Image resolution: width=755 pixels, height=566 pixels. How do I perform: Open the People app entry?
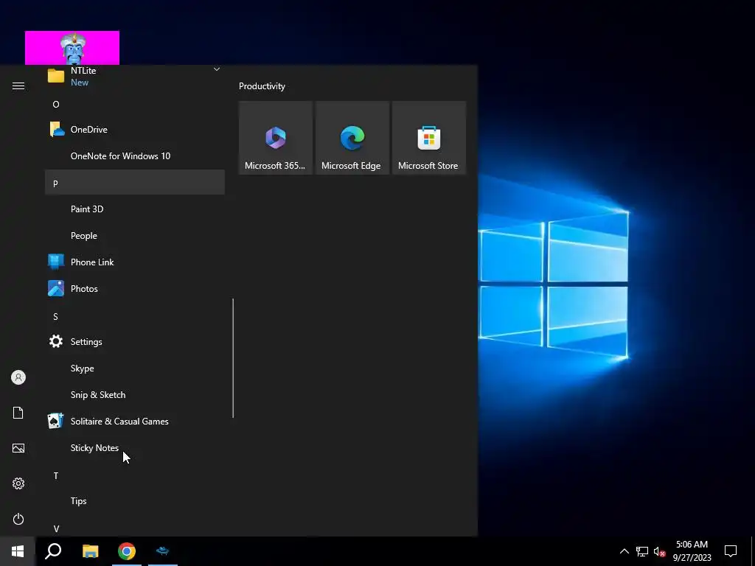point(135,235)
